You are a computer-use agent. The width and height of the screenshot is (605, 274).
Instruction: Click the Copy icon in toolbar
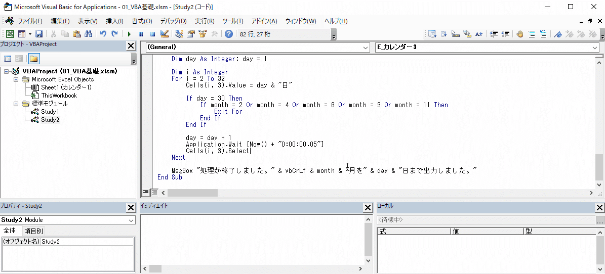point(65,34)
